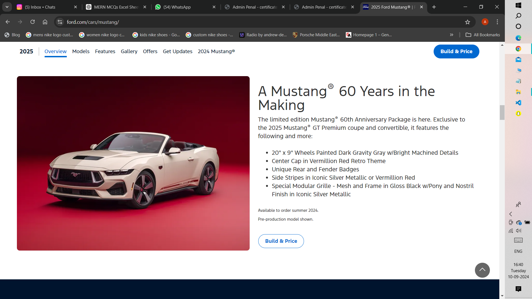
Task: Show hidden system tray icons
Action: pyautogui.click(x=511, y=214)
